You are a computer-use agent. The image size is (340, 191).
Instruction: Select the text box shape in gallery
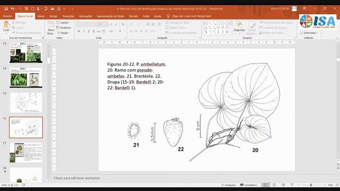pyautogui.click(x=206, y=23)
